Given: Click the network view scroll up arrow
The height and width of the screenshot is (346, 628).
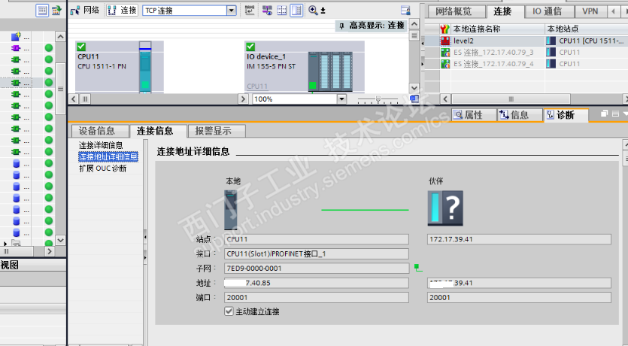Looking at the screenshot, I should (414, 24).
